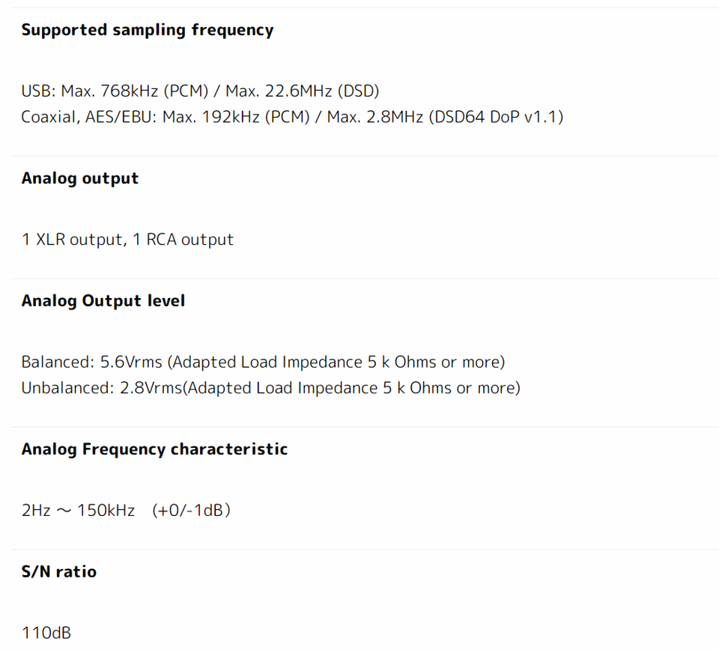The height and width of the screenshot is (650, 719).
Task: Click the DSD64 DoP v1.1 text
Action: pos(496,118)
